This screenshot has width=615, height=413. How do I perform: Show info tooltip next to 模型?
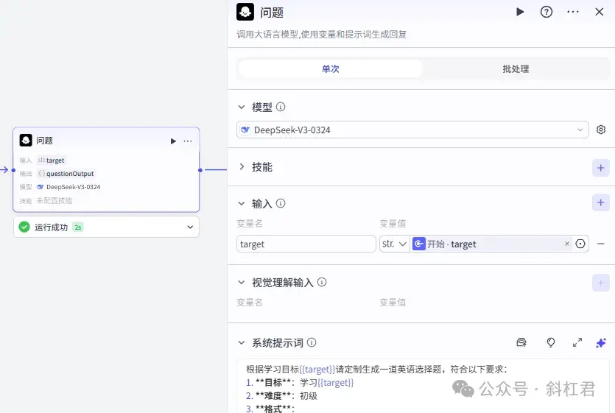(x=281, y=107)
